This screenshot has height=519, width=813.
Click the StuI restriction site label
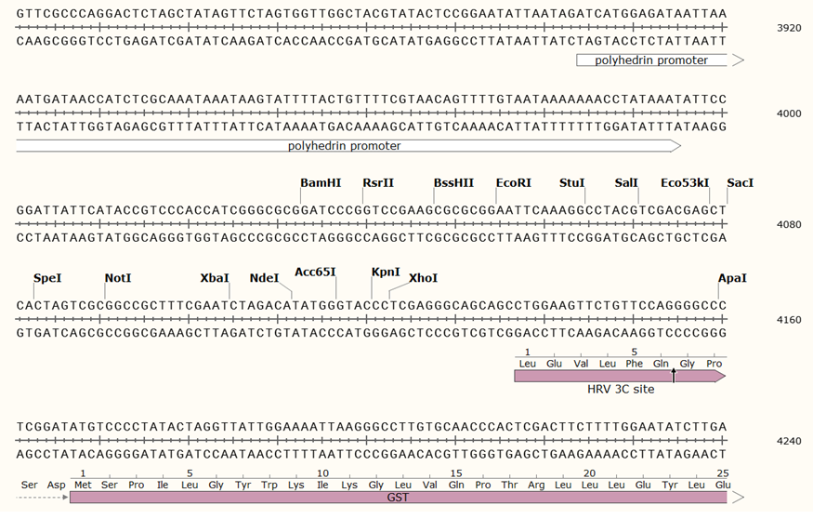(571, 182)
